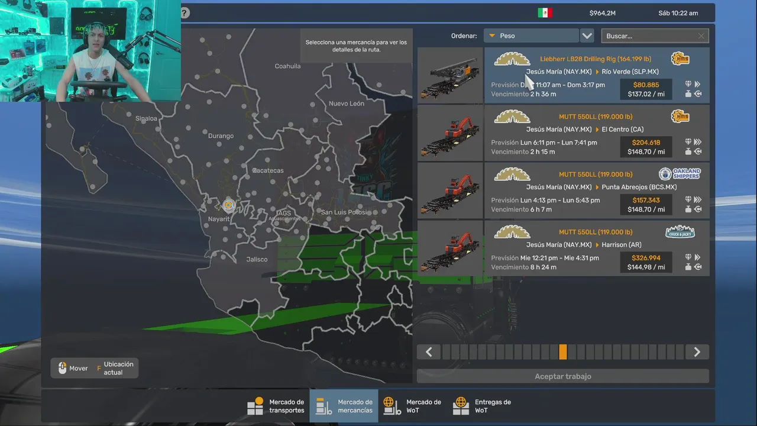This screenshot has width=757, height=426.
Task: Click the special transport icon on Liebherr job
Action: [x=698, y=93]
